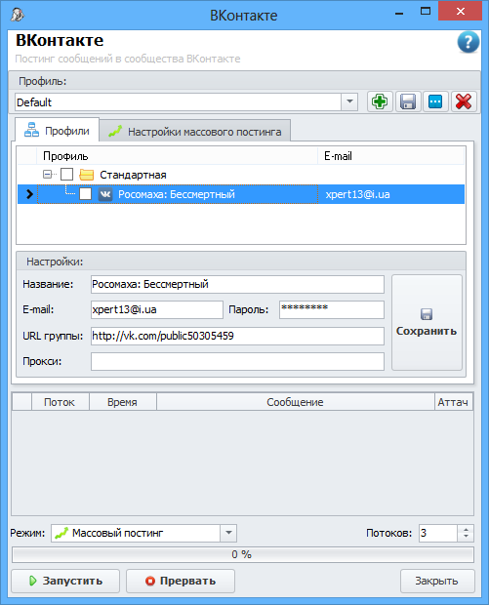489x605 pixels.
Task: Click the application icon in the title bar
Action: pos(17,15)
